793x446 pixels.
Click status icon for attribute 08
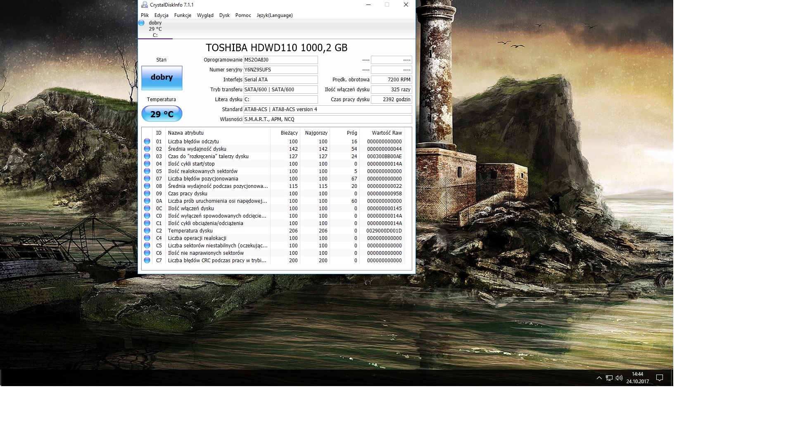147,186
